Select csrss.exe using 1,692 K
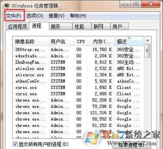 point(78,88)
